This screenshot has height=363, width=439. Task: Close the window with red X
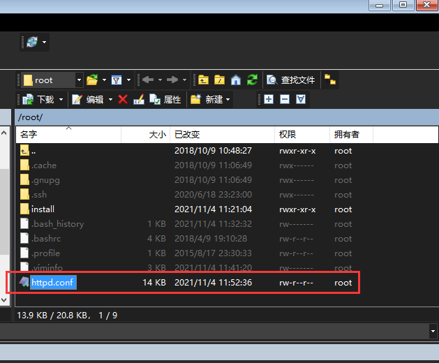(x=427, y=5)
